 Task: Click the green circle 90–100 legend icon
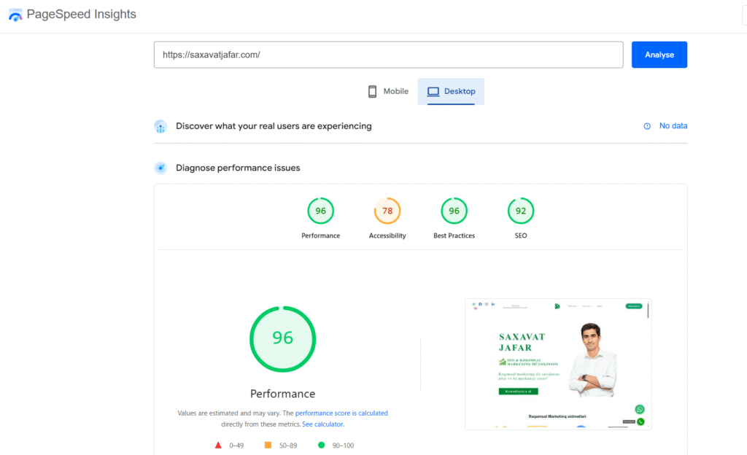click(x=320, y=445)
